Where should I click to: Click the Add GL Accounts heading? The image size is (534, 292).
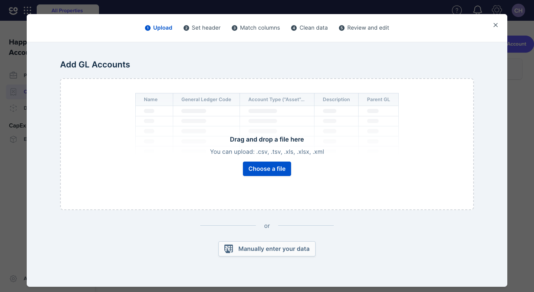pyautogui.click(x=95, y=64)
